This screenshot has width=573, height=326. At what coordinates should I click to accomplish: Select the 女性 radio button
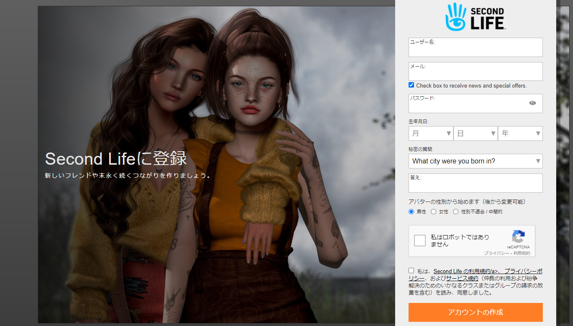(x=433, y=212)
